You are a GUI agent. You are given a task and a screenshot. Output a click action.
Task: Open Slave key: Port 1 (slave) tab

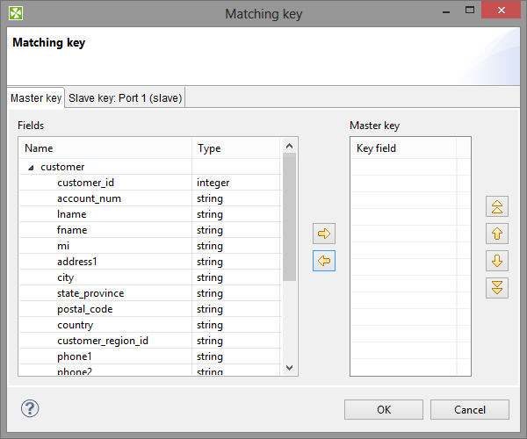125,98
